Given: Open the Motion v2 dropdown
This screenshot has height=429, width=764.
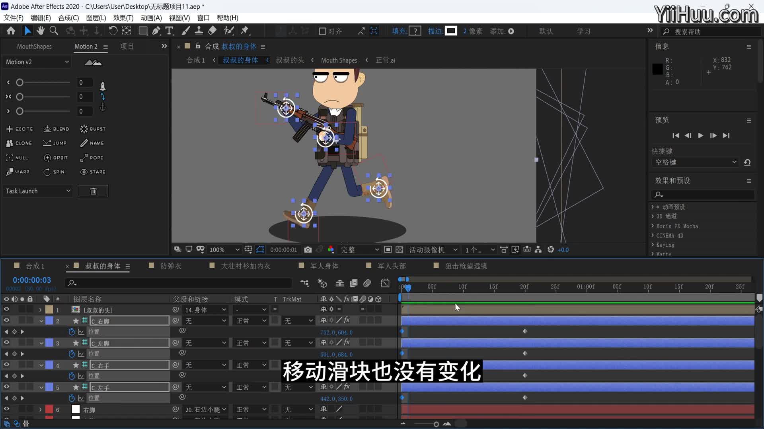Looking at the screenshot, I should [37, 62].
